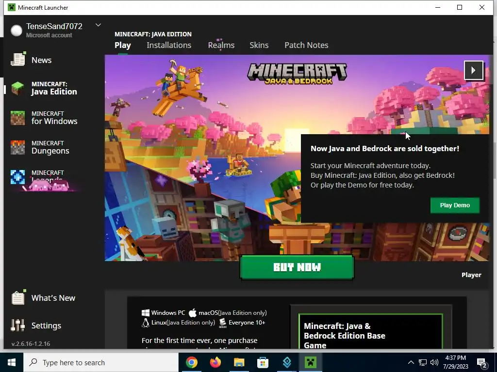Open Firefox from the taskbar
This screenshot has height=372, width=497.
click(215, 362)
